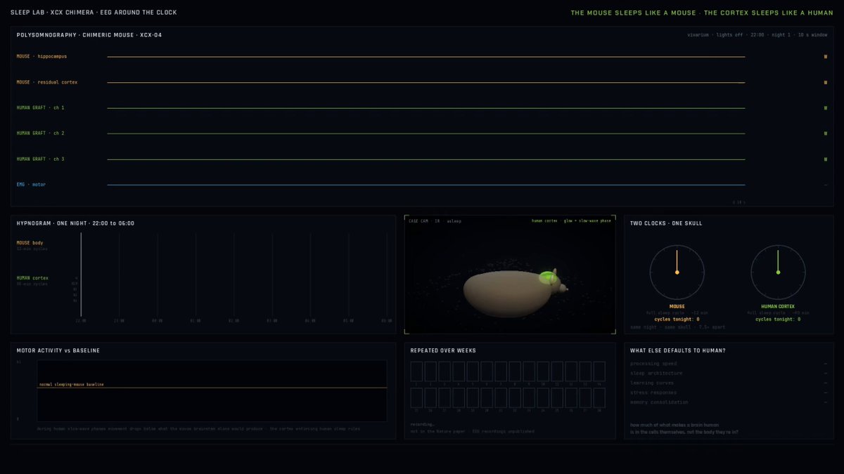The height and width of the screenshot is (474, 844).
Task: Select the 'sleep architecture' row
Action: pyautogui.click(x=729, y=374)
